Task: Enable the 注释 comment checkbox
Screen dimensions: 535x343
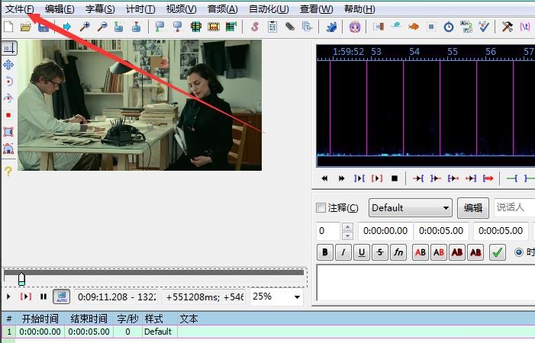Action: pos(321,208)
